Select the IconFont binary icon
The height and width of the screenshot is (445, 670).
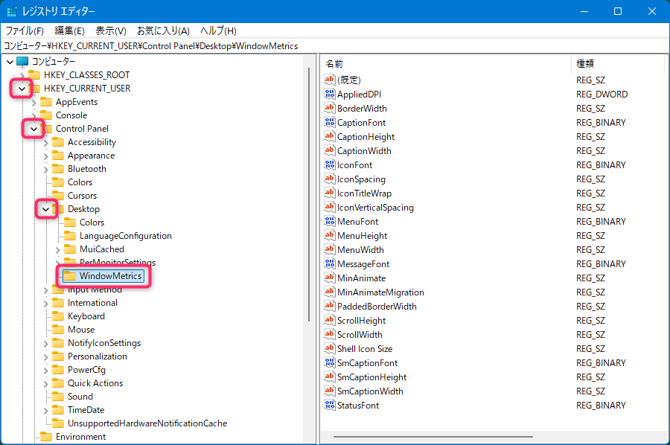coord(331,165)
